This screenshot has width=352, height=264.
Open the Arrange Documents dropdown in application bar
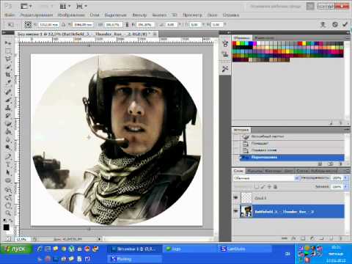[65, 7]
